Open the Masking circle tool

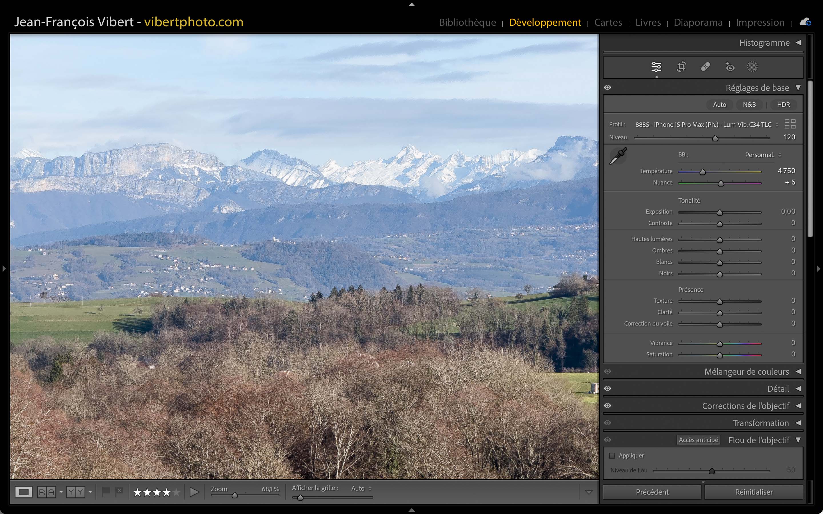752,67
